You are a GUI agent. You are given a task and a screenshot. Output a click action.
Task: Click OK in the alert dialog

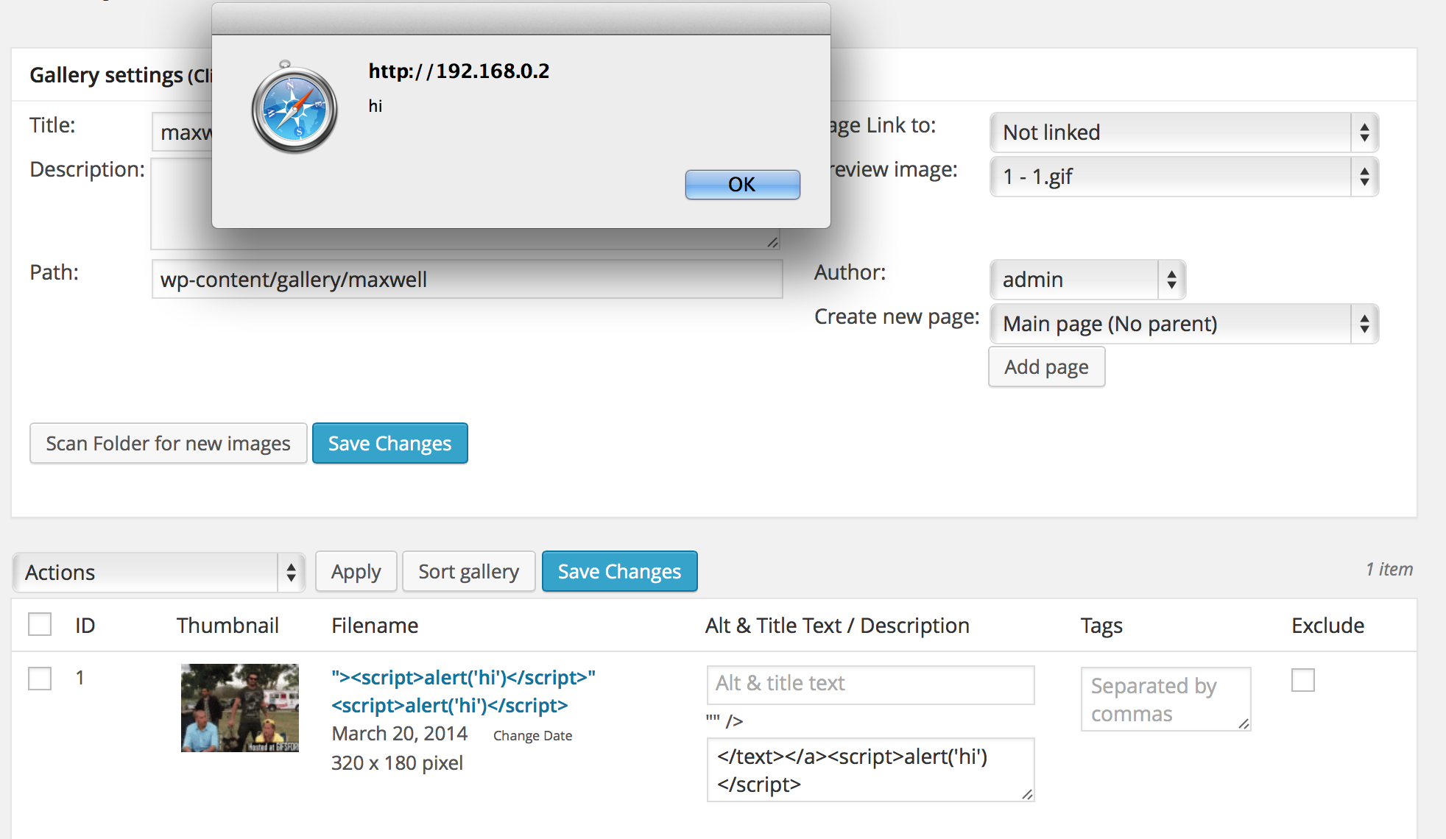742,184
